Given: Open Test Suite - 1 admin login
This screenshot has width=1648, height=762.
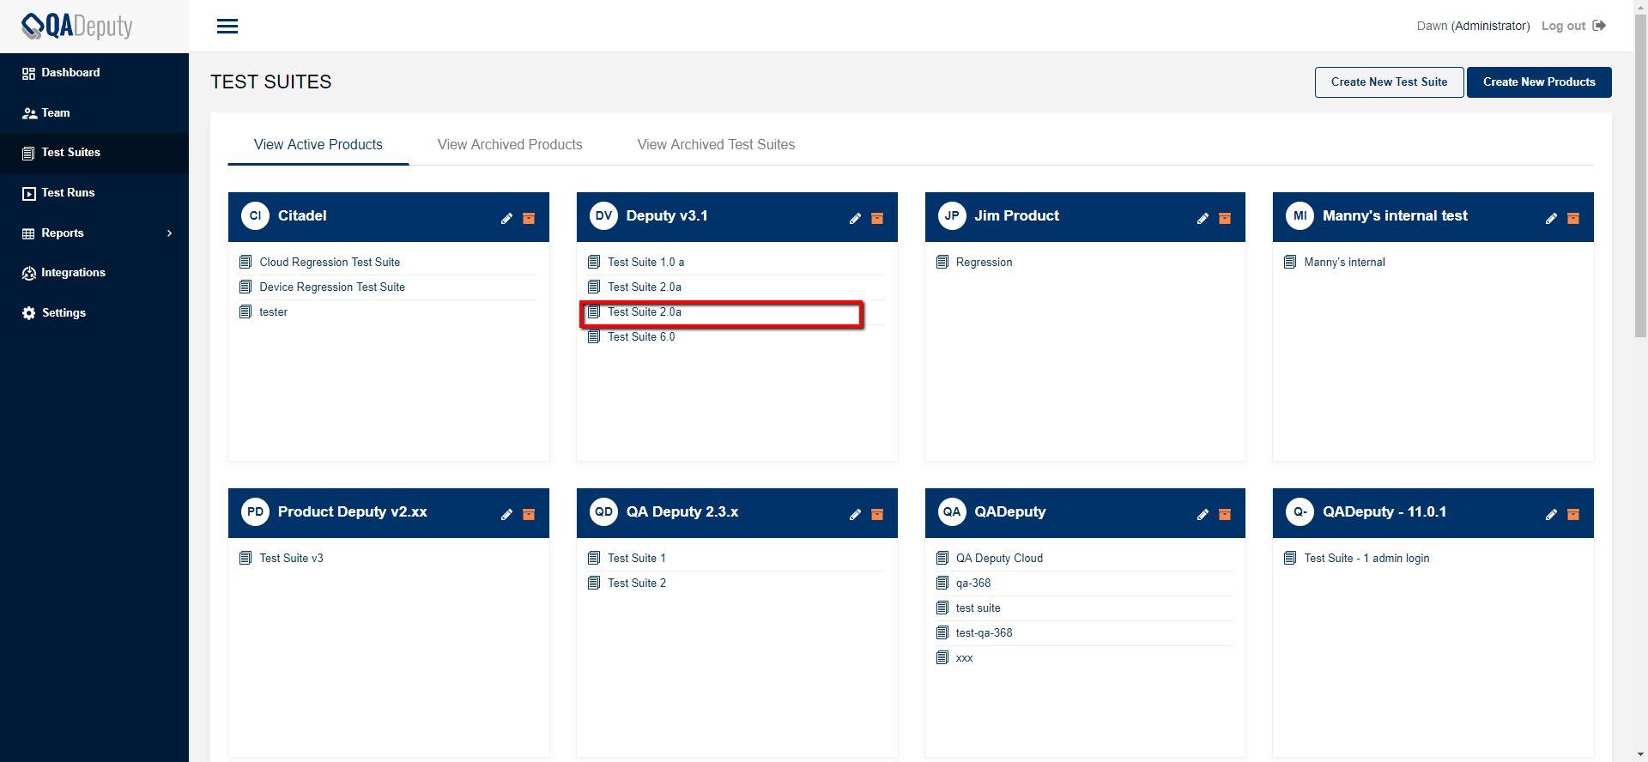Looking at the screenshot, I should 1366,558.
